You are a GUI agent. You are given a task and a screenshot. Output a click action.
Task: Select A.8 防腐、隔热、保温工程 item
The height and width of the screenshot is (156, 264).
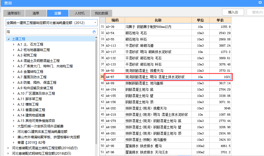(37, 82)
